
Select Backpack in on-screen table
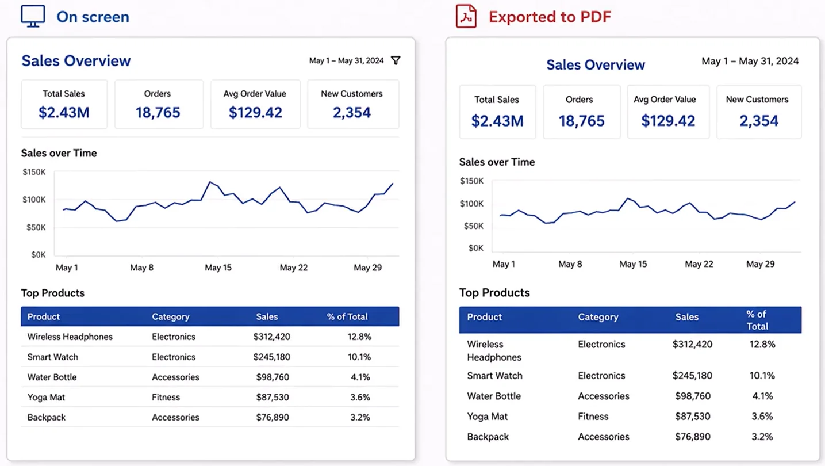pyautogui.click(x=47, y=417)
